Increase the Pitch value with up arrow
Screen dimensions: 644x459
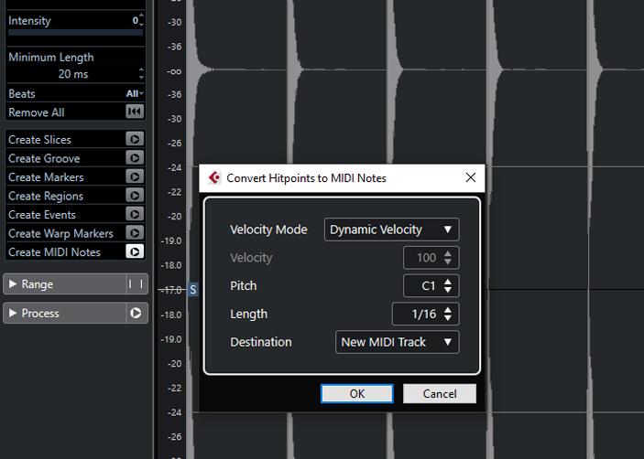[x=448, y=282]
